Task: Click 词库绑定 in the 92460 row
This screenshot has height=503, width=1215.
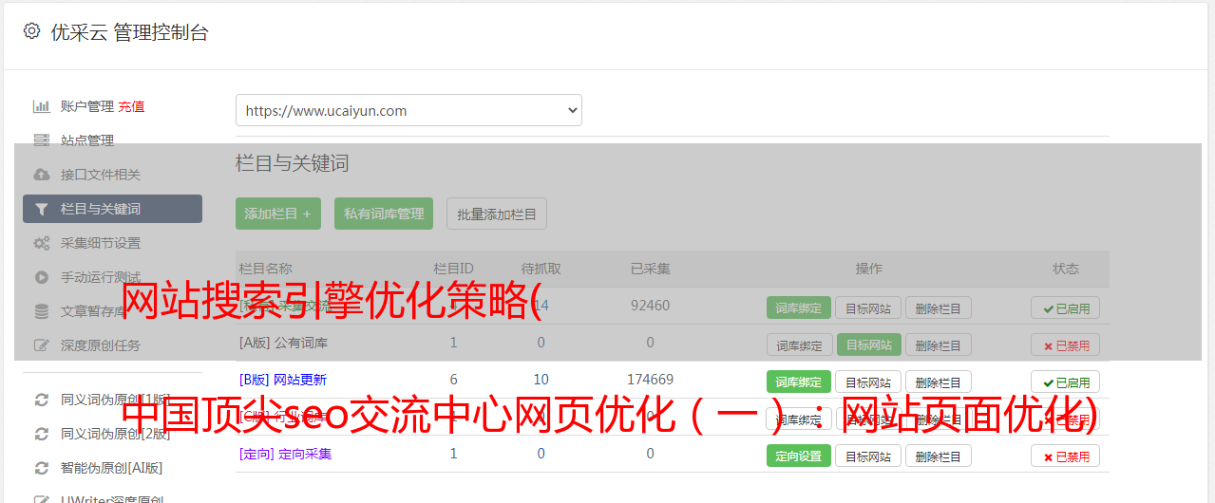Action: 799,307
